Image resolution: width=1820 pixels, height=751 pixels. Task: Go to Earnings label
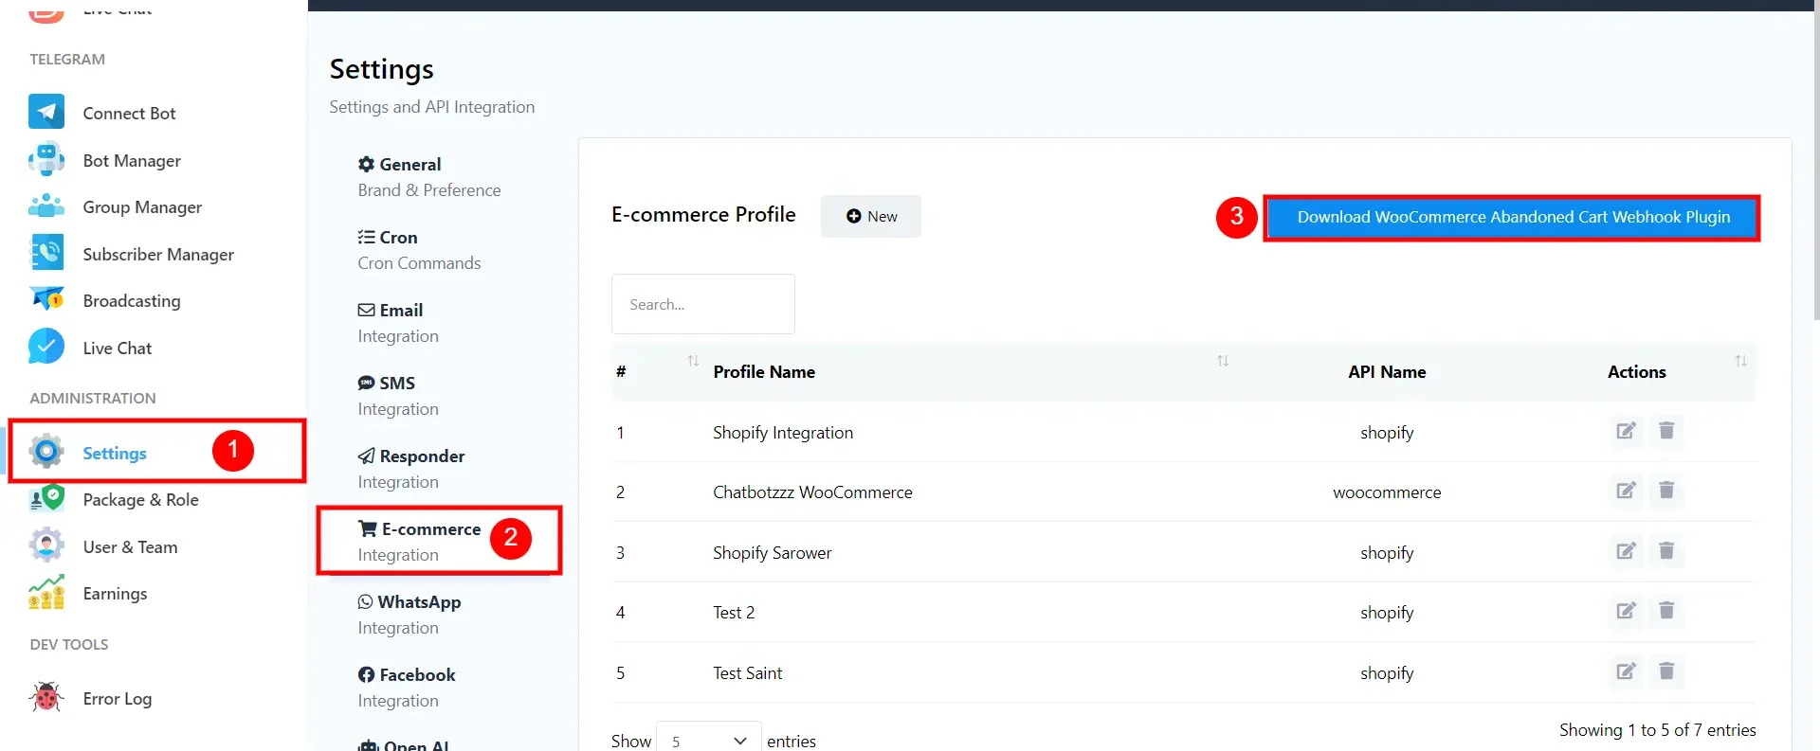[115, 593]
